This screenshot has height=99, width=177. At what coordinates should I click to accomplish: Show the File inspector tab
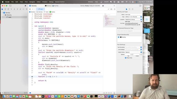(126, 9)
